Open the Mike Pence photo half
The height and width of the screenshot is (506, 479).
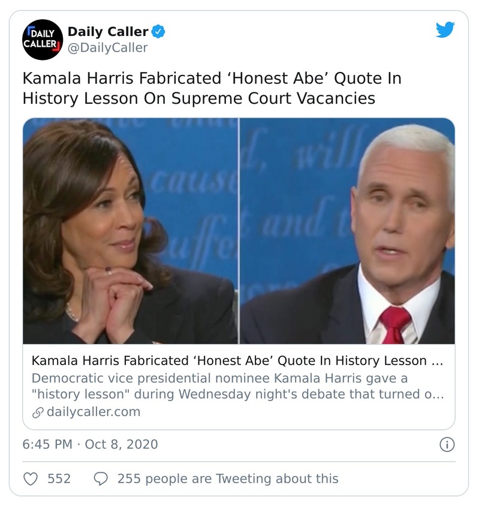click(x=347, y=231)
